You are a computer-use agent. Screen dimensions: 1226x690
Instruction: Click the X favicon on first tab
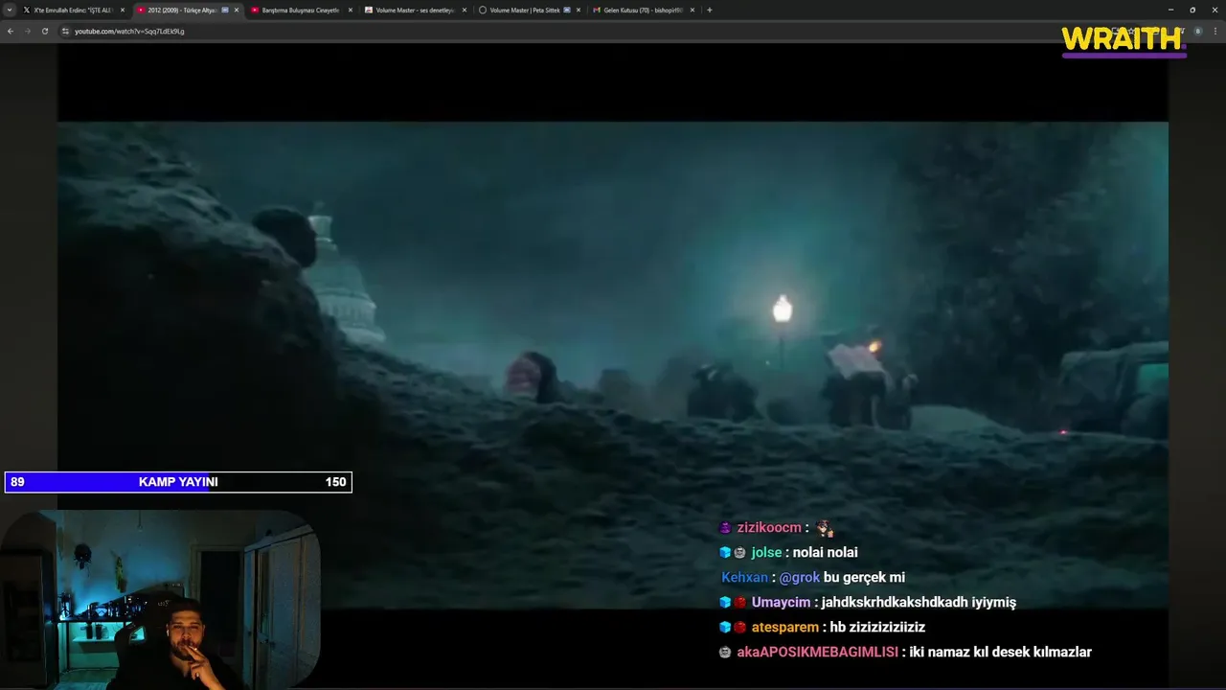tap(28, 10)
